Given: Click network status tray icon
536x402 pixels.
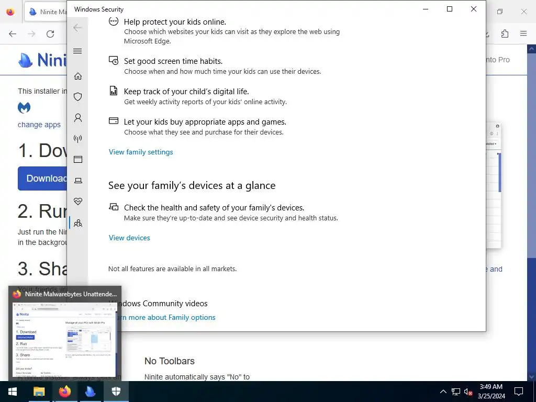Looking at the screenshot, I should [x=456, y=392].
